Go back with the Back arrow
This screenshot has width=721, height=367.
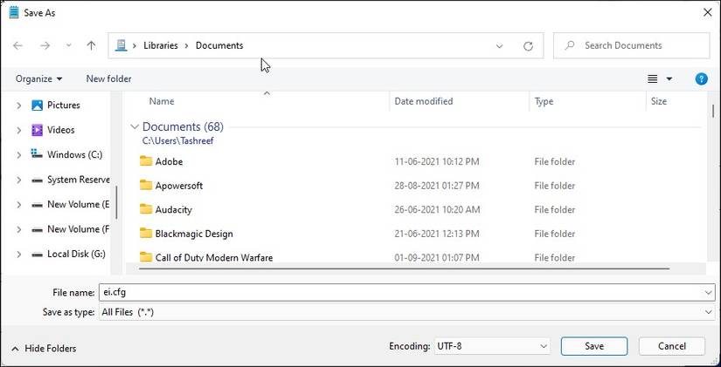pyautogui.click(x=18, y=45)
